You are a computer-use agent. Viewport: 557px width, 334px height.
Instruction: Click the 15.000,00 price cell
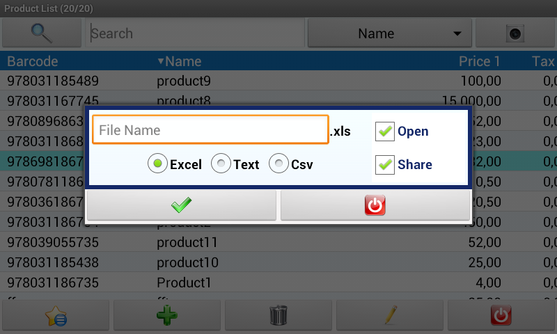[471, 101]
